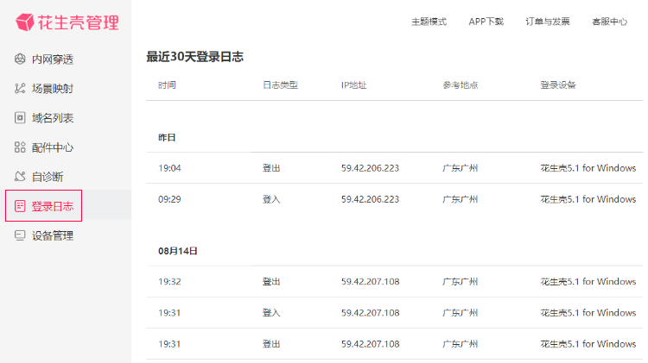Click the 设备管理 monitor icon

point(20,235)
